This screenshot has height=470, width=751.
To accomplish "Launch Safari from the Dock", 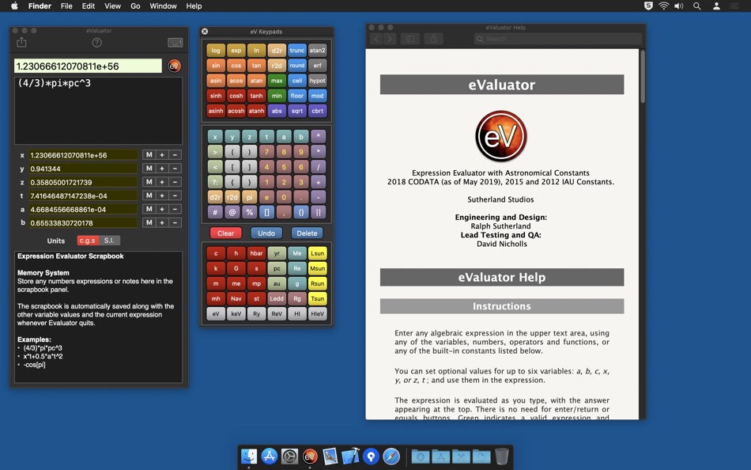I will click(x=391, y=456).
